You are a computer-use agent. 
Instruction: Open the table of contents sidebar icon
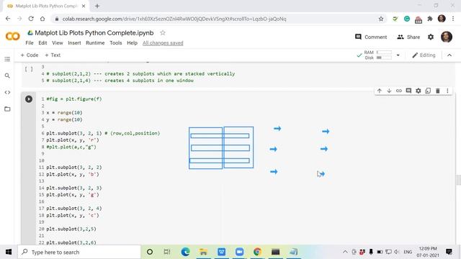point(7,59)
